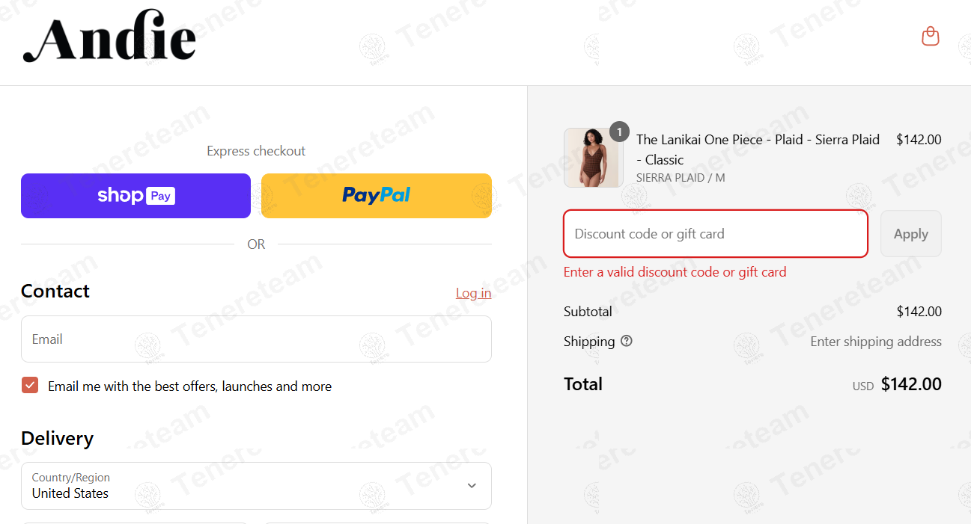Click the 'Email me with the best offers' label

pyautogui.click(x=189, y=386)
